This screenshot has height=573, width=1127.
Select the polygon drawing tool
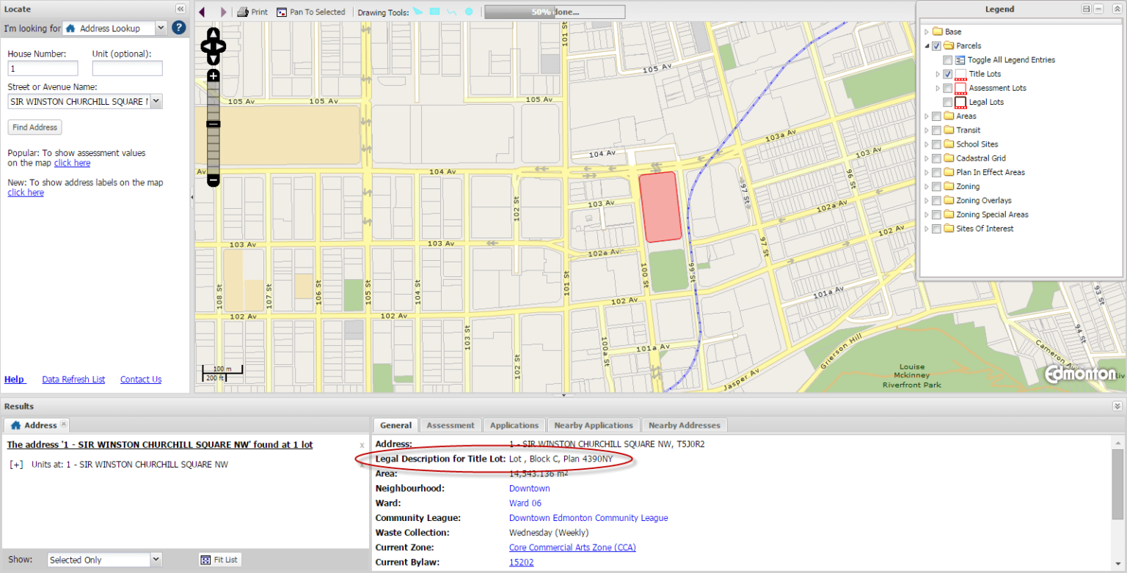click(x=417, y=11)
